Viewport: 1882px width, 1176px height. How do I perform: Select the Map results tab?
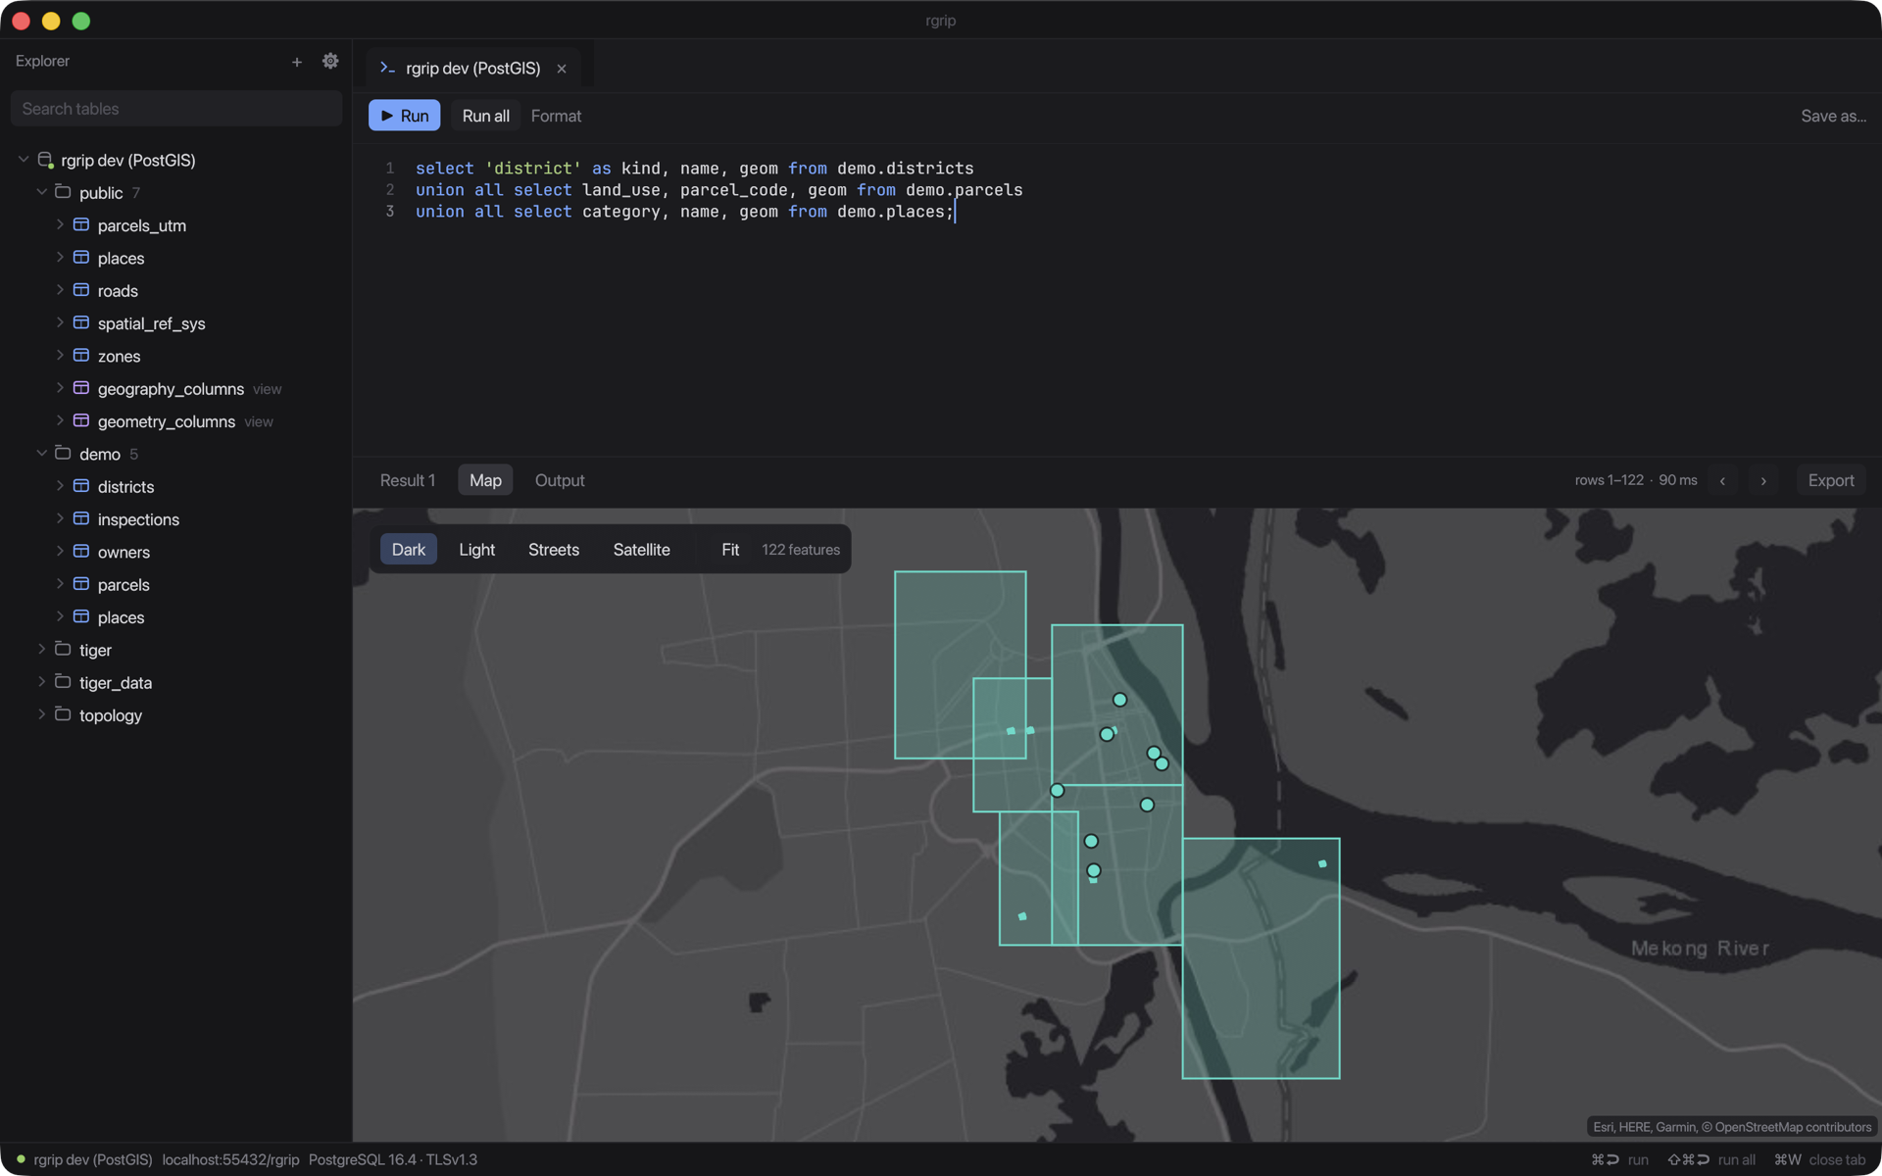(x=485, y=480)
